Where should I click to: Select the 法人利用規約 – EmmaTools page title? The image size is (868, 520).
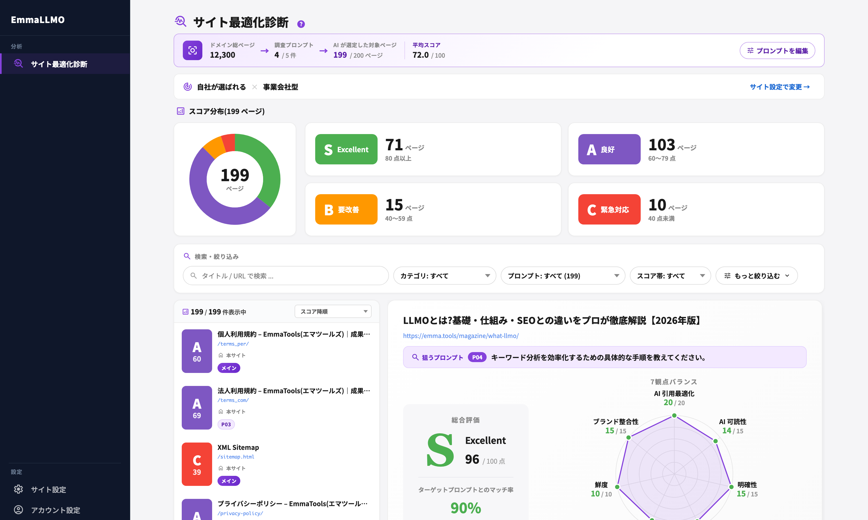[294, 391]
